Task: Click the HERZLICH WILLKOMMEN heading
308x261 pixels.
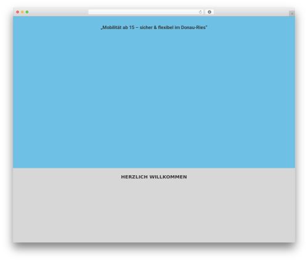Action: [154, 177]
